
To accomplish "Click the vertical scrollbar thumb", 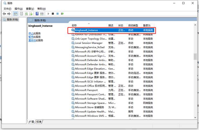I will (x=195, y=57).
